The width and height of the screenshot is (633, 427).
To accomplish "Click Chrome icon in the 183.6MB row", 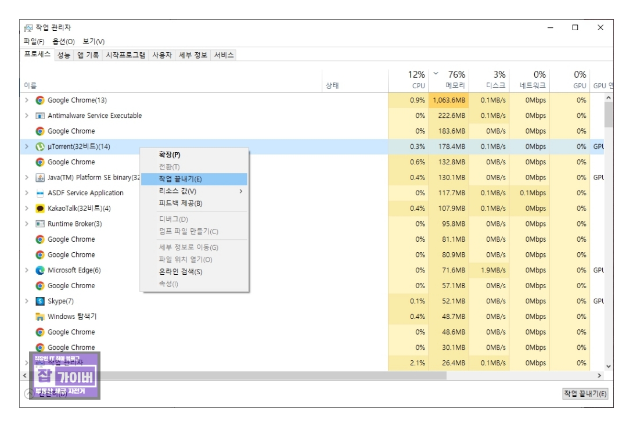I will tap(40, 131).
